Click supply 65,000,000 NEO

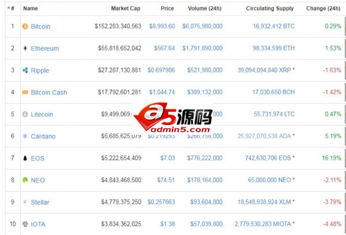[x=269, y=180]
